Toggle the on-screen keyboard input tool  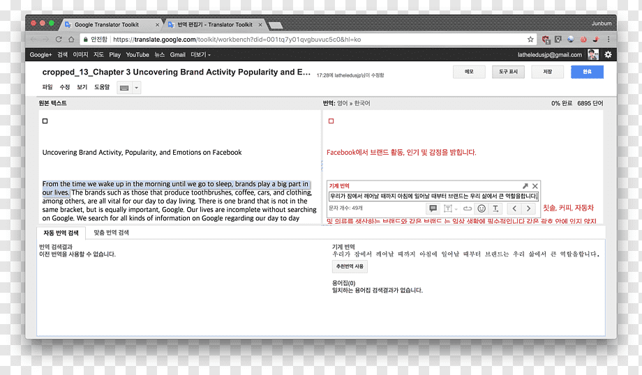coord(124,88)
